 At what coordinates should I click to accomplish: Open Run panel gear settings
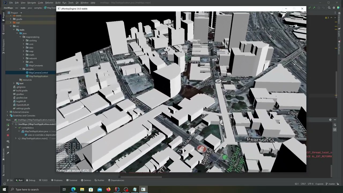tap(330, 120)
